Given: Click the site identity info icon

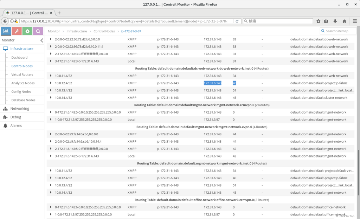Looking at the screenshot, I should pos(12,21).
